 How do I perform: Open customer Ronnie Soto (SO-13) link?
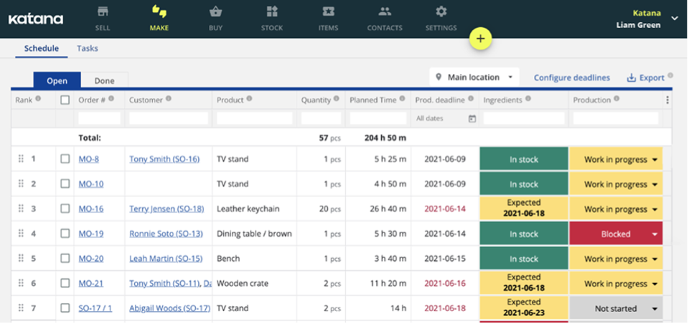(166, 234)
